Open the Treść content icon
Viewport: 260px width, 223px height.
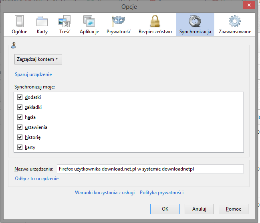point(64,21)
